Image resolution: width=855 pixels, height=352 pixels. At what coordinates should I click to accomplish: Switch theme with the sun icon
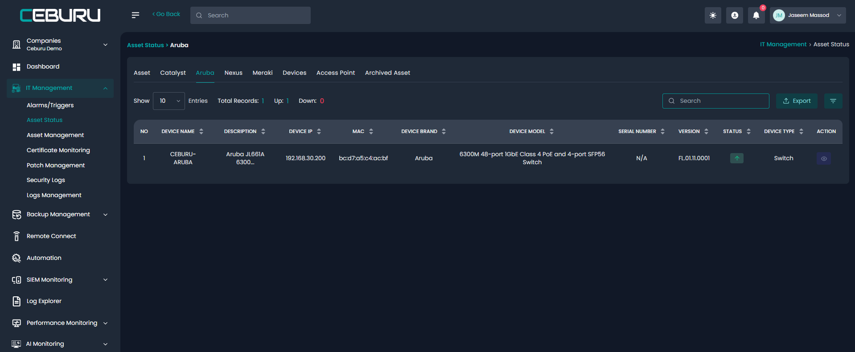[713, 15]
